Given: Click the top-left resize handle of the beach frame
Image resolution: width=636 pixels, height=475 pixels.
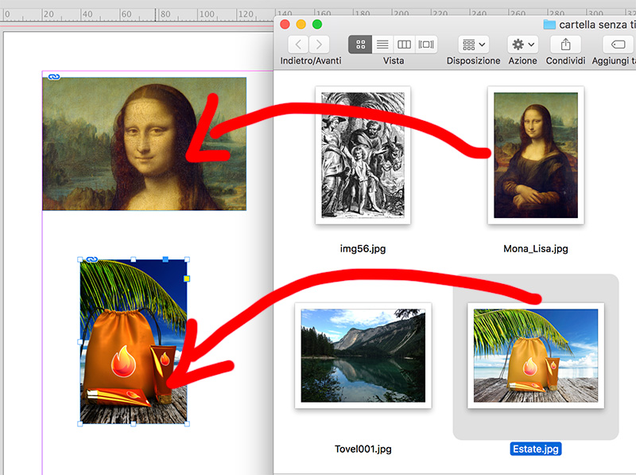Looking at the screenshot, I should tap(80, 259).
